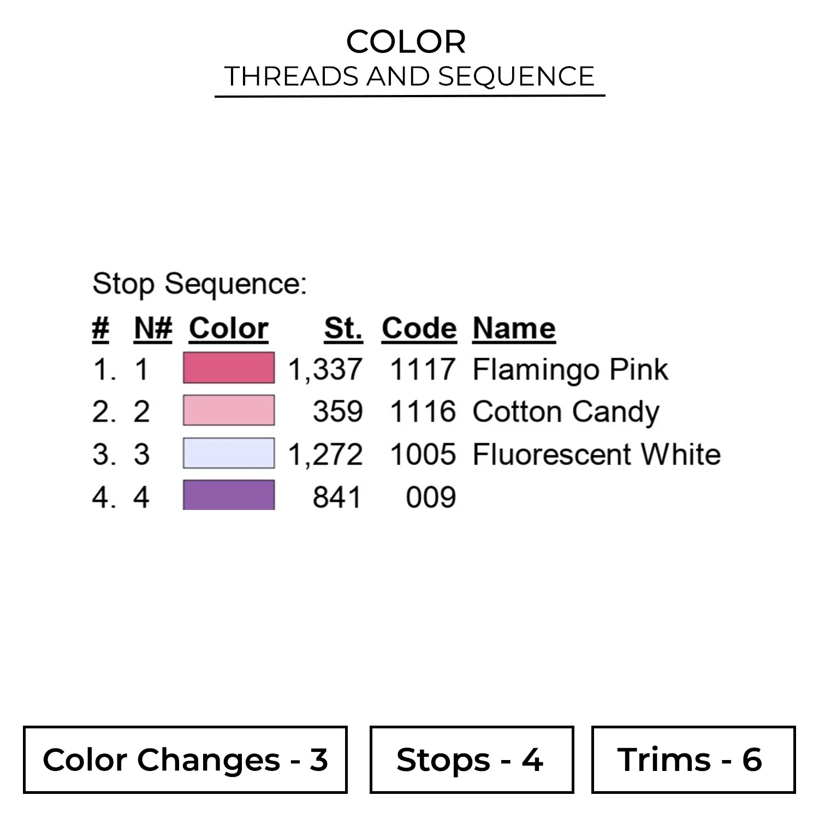Click the Fluorescent White thread name
Viewport: 819px width, 819px height.
coord(596,454)
